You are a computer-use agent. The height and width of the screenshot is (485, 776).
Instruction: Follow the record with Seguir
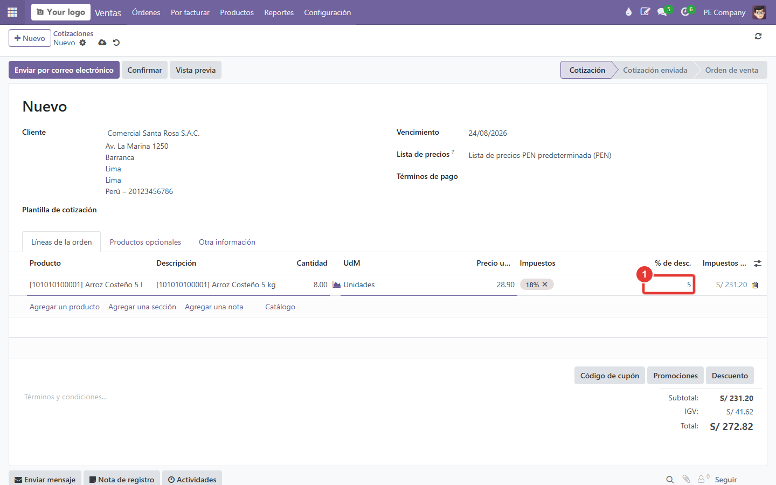pyautogui.click(x=726, y=480)
